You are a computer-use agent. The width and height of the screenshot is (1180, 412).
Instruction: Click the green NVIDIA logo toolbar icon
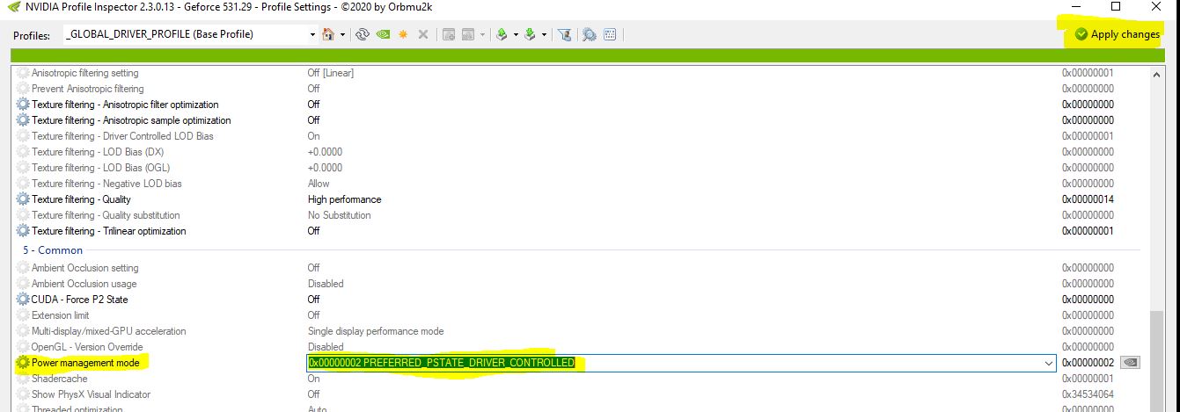pos(383,34)
